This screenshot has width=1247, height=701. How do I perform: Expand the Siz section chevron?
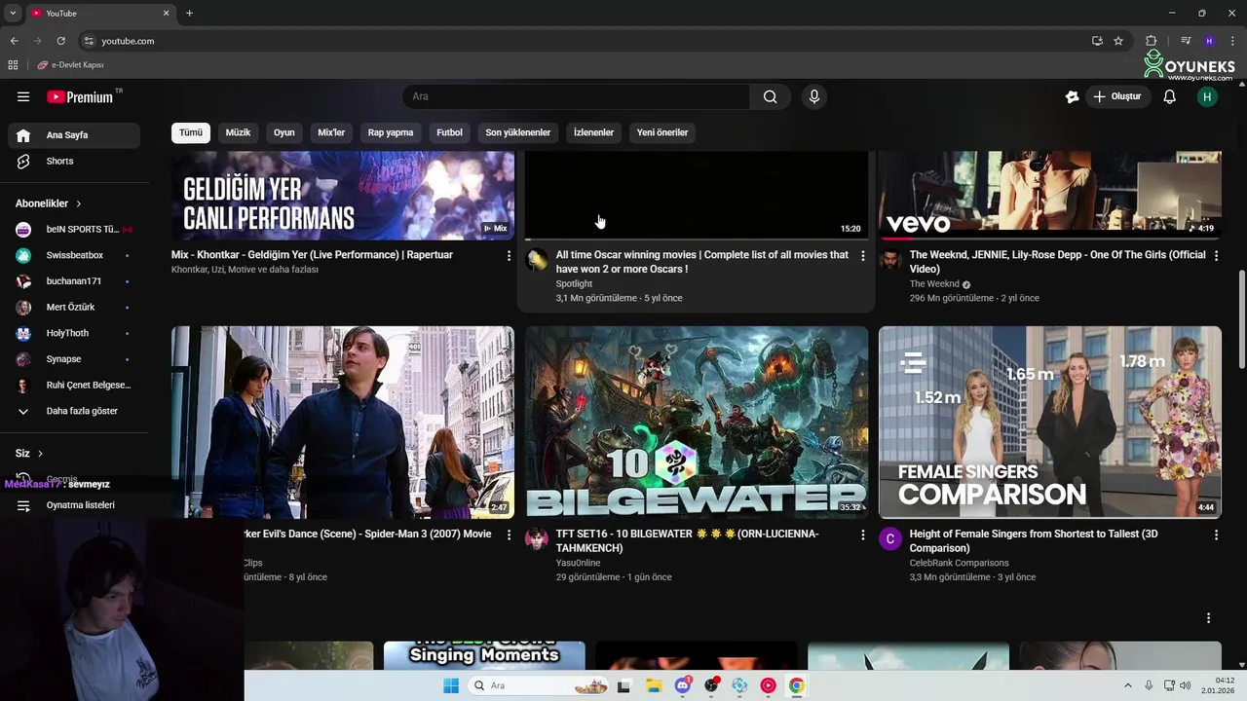point(40,454)
